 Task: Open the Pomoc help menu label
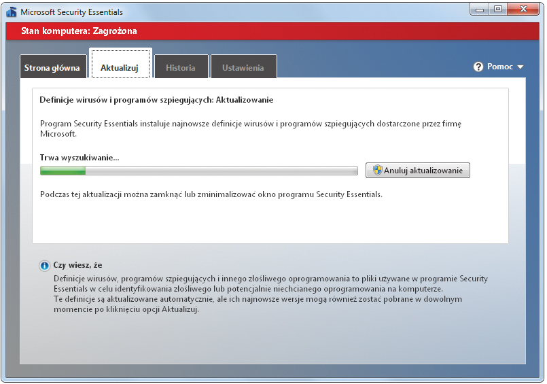coord(499,67)
